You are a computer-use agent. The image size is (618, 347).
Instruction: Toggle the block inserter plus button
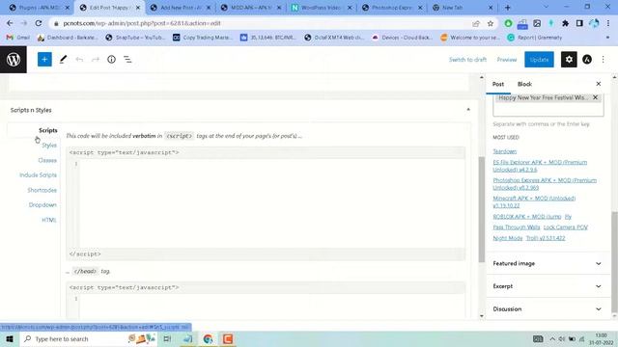[44, 60]
